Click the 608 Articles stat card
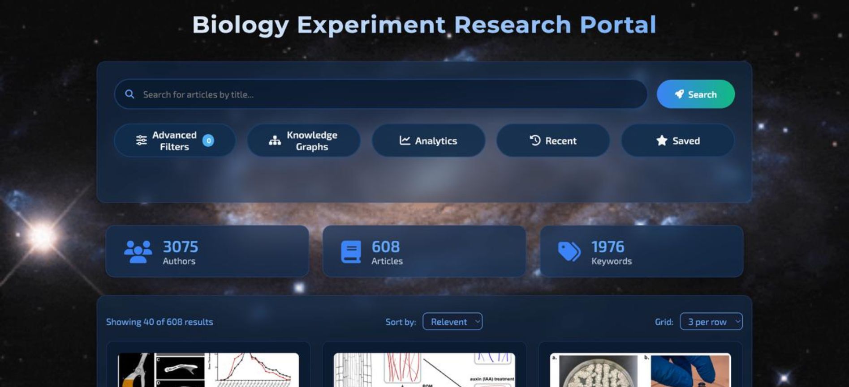849x387 pixels. (424, 251)
